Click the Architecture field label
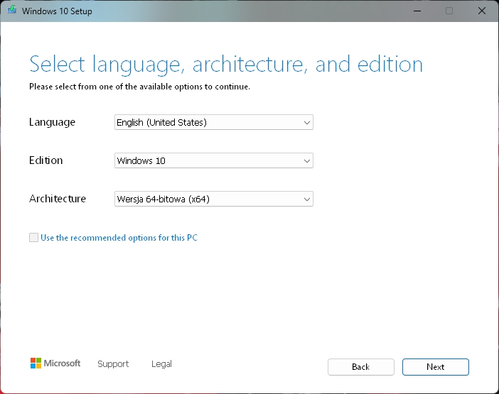This screenshot has height=394, width=499. click(58, 199)
